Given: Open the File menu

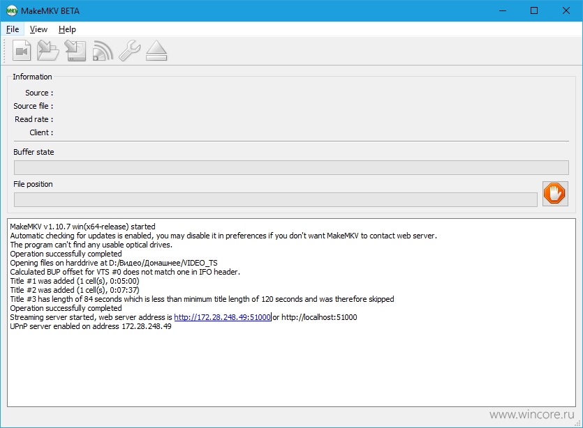Looking at the screenshot, I should 13,29.
